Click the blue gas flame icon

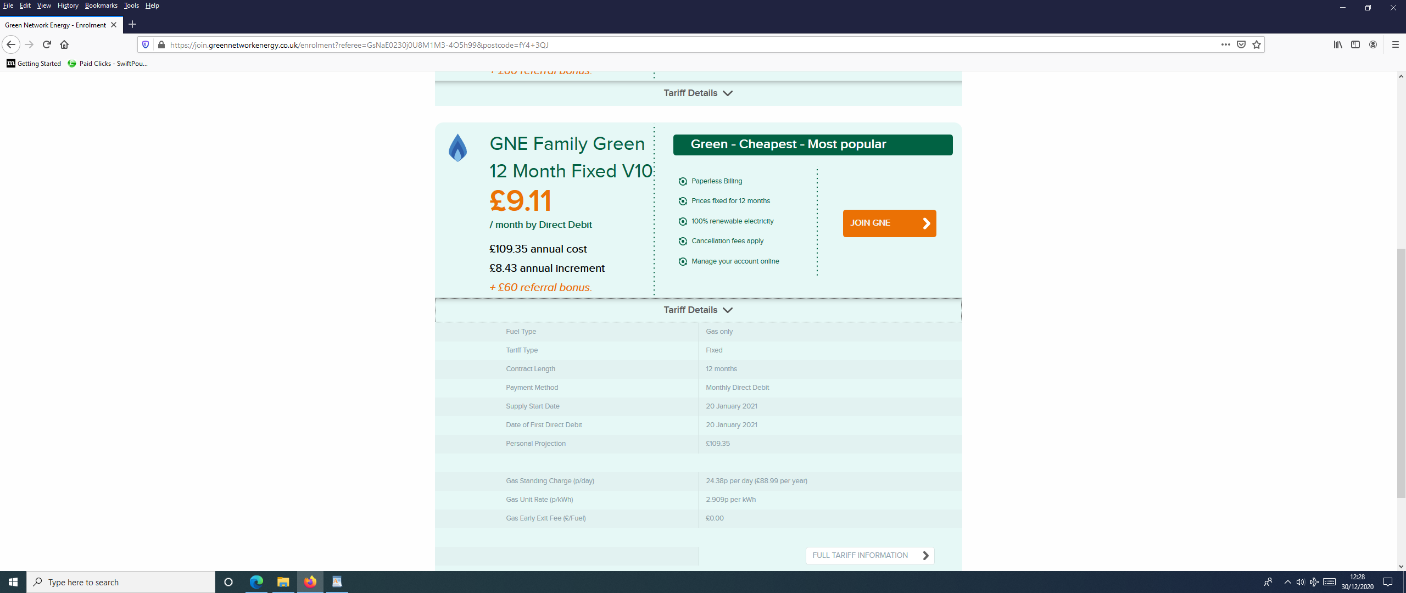pos(457,148)
